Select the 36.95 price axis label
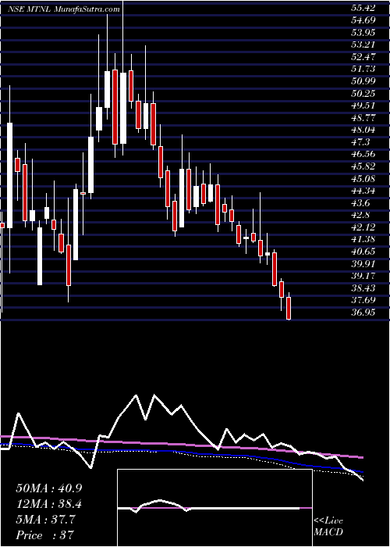 [x=363, y=313]
